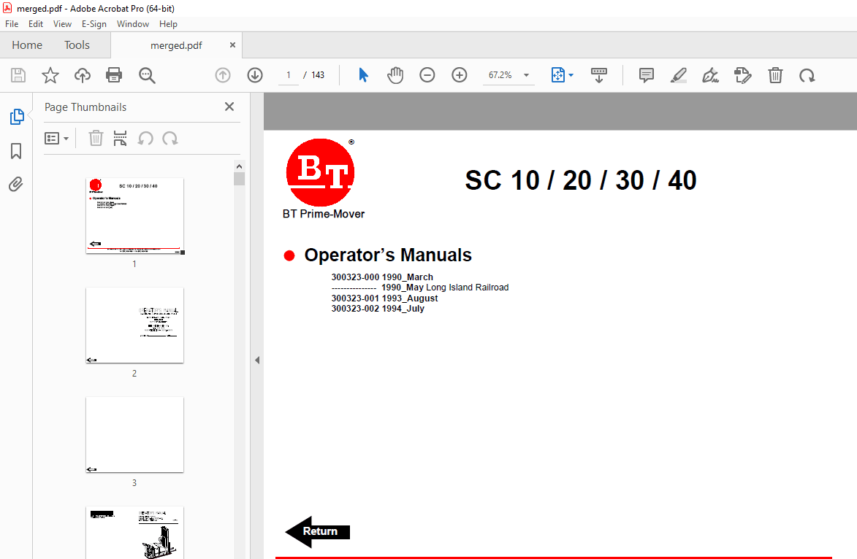This screenshot has width=857, height=559.
Task: Open the Add Comment sticky note tool
Action: click(x=646, y=74)
